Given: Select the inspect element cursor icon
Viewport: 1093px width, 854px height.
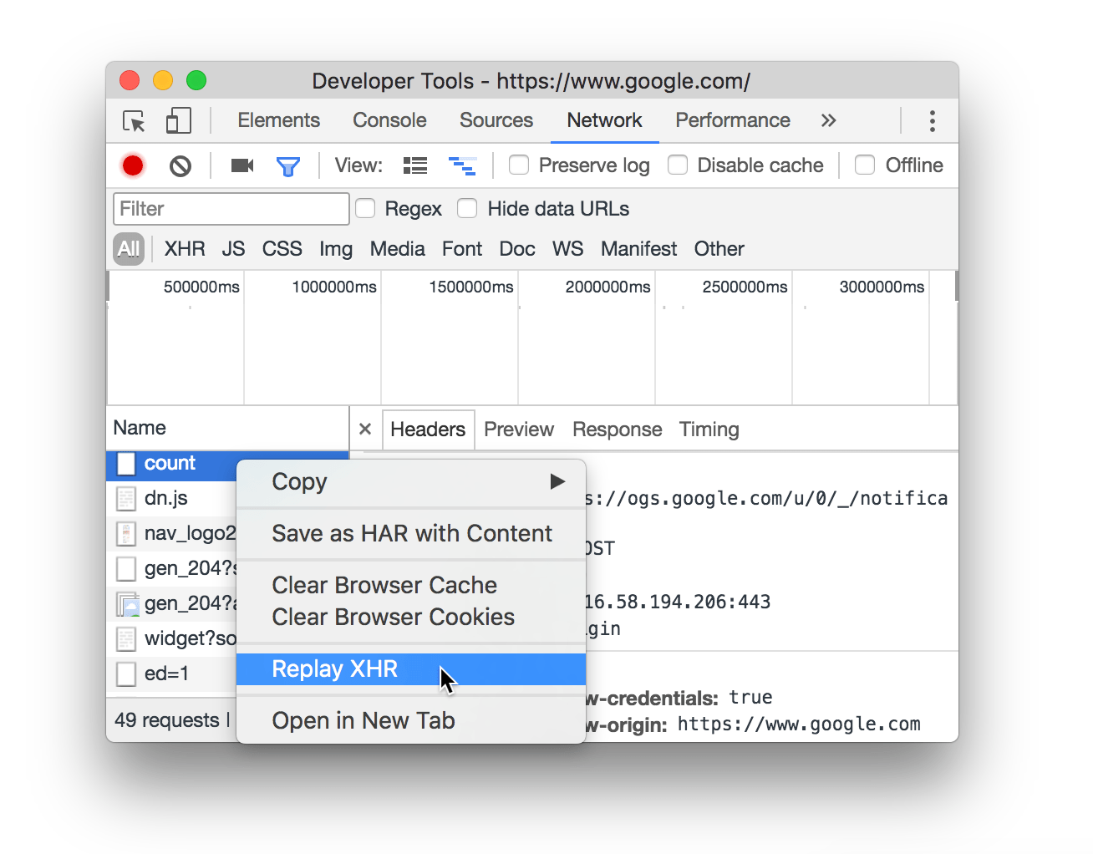Looking at the screenshot, I should point(133,120).
